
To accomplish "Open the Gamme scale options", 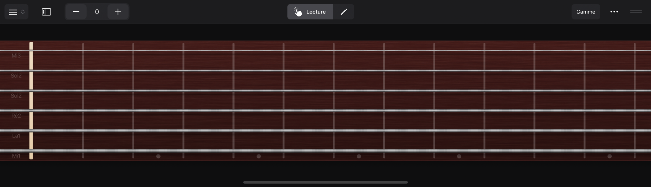I will pos(586,12).
